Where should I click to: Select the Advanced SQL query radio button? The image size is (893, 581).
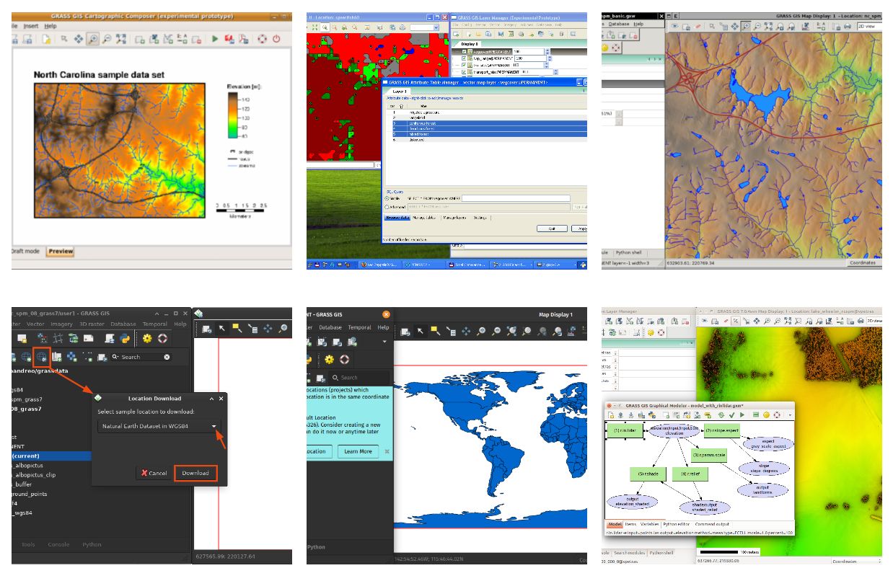click(387, 207)
